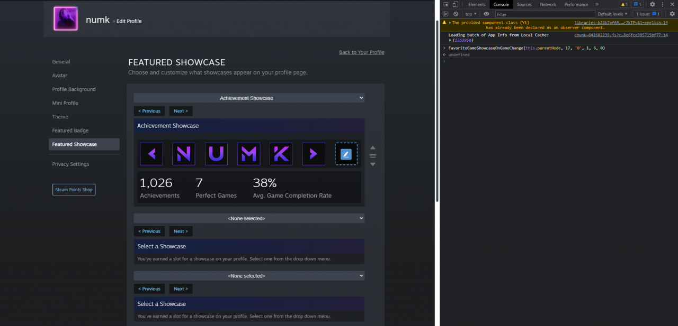The height and width of the screenshot is (326, 678).
Task: Select the letter N achievement icon
Action: click(x=183, y=154)
